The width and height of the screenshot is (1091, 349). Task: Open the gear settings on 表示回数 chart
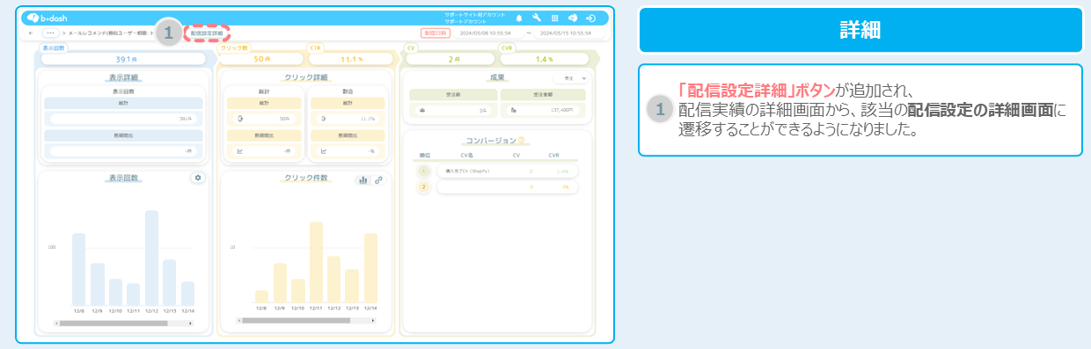coord(198,178)
